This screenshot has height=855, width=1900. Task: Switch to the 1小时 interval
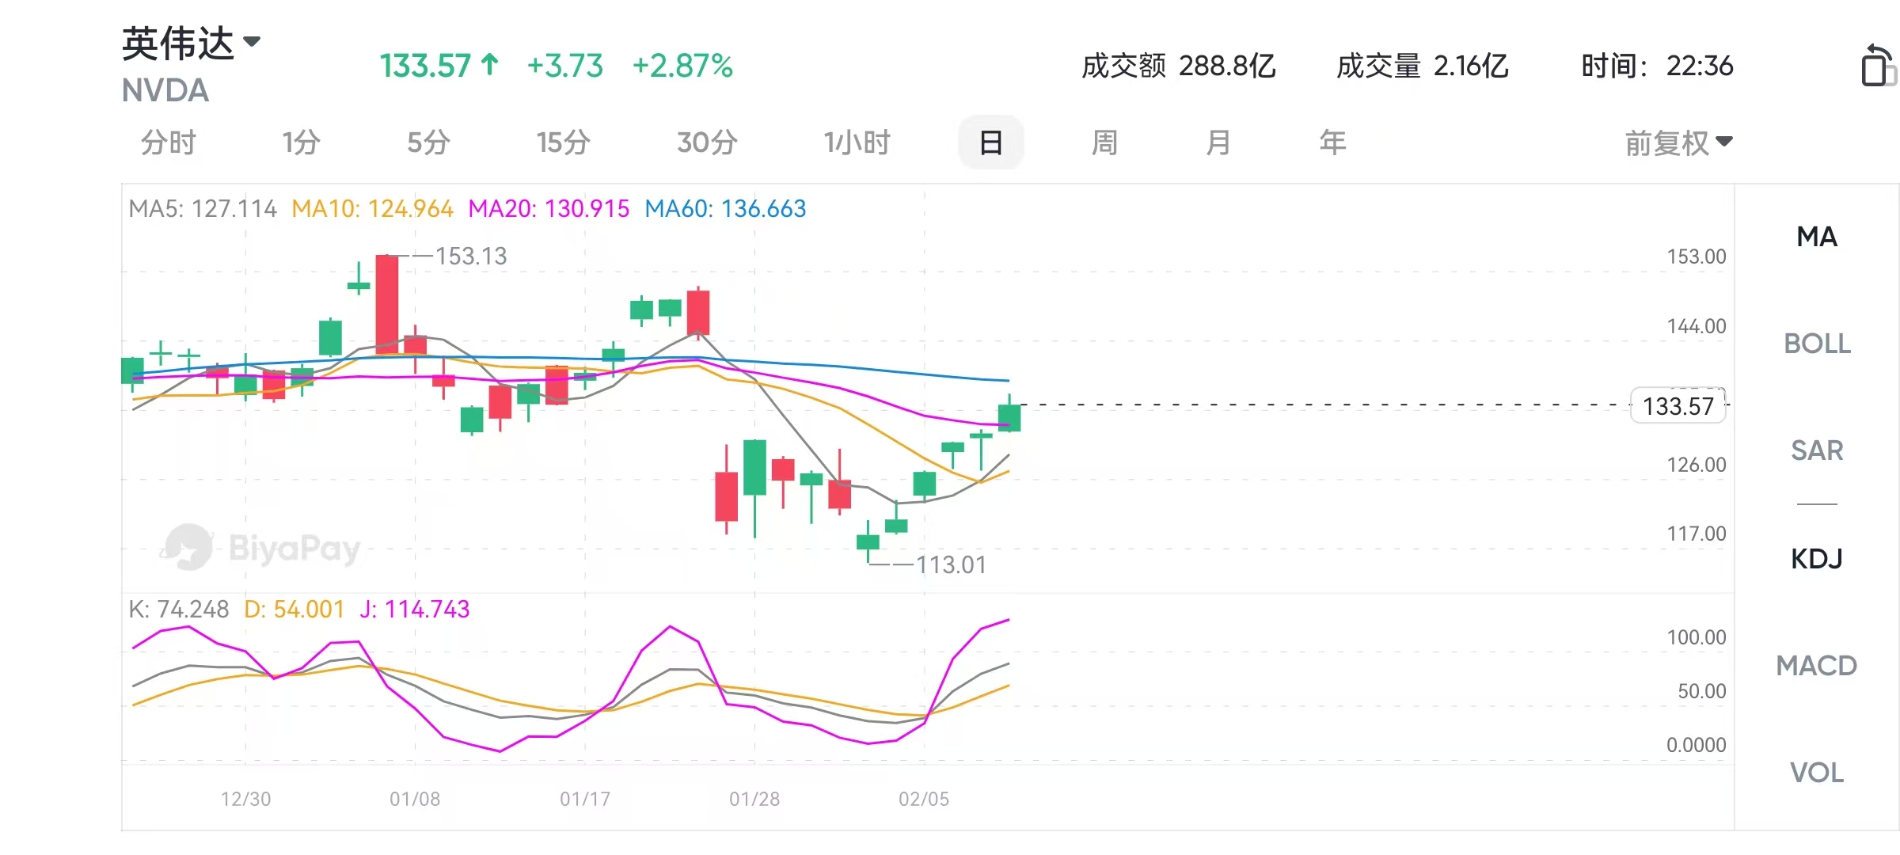click(857, 143)
